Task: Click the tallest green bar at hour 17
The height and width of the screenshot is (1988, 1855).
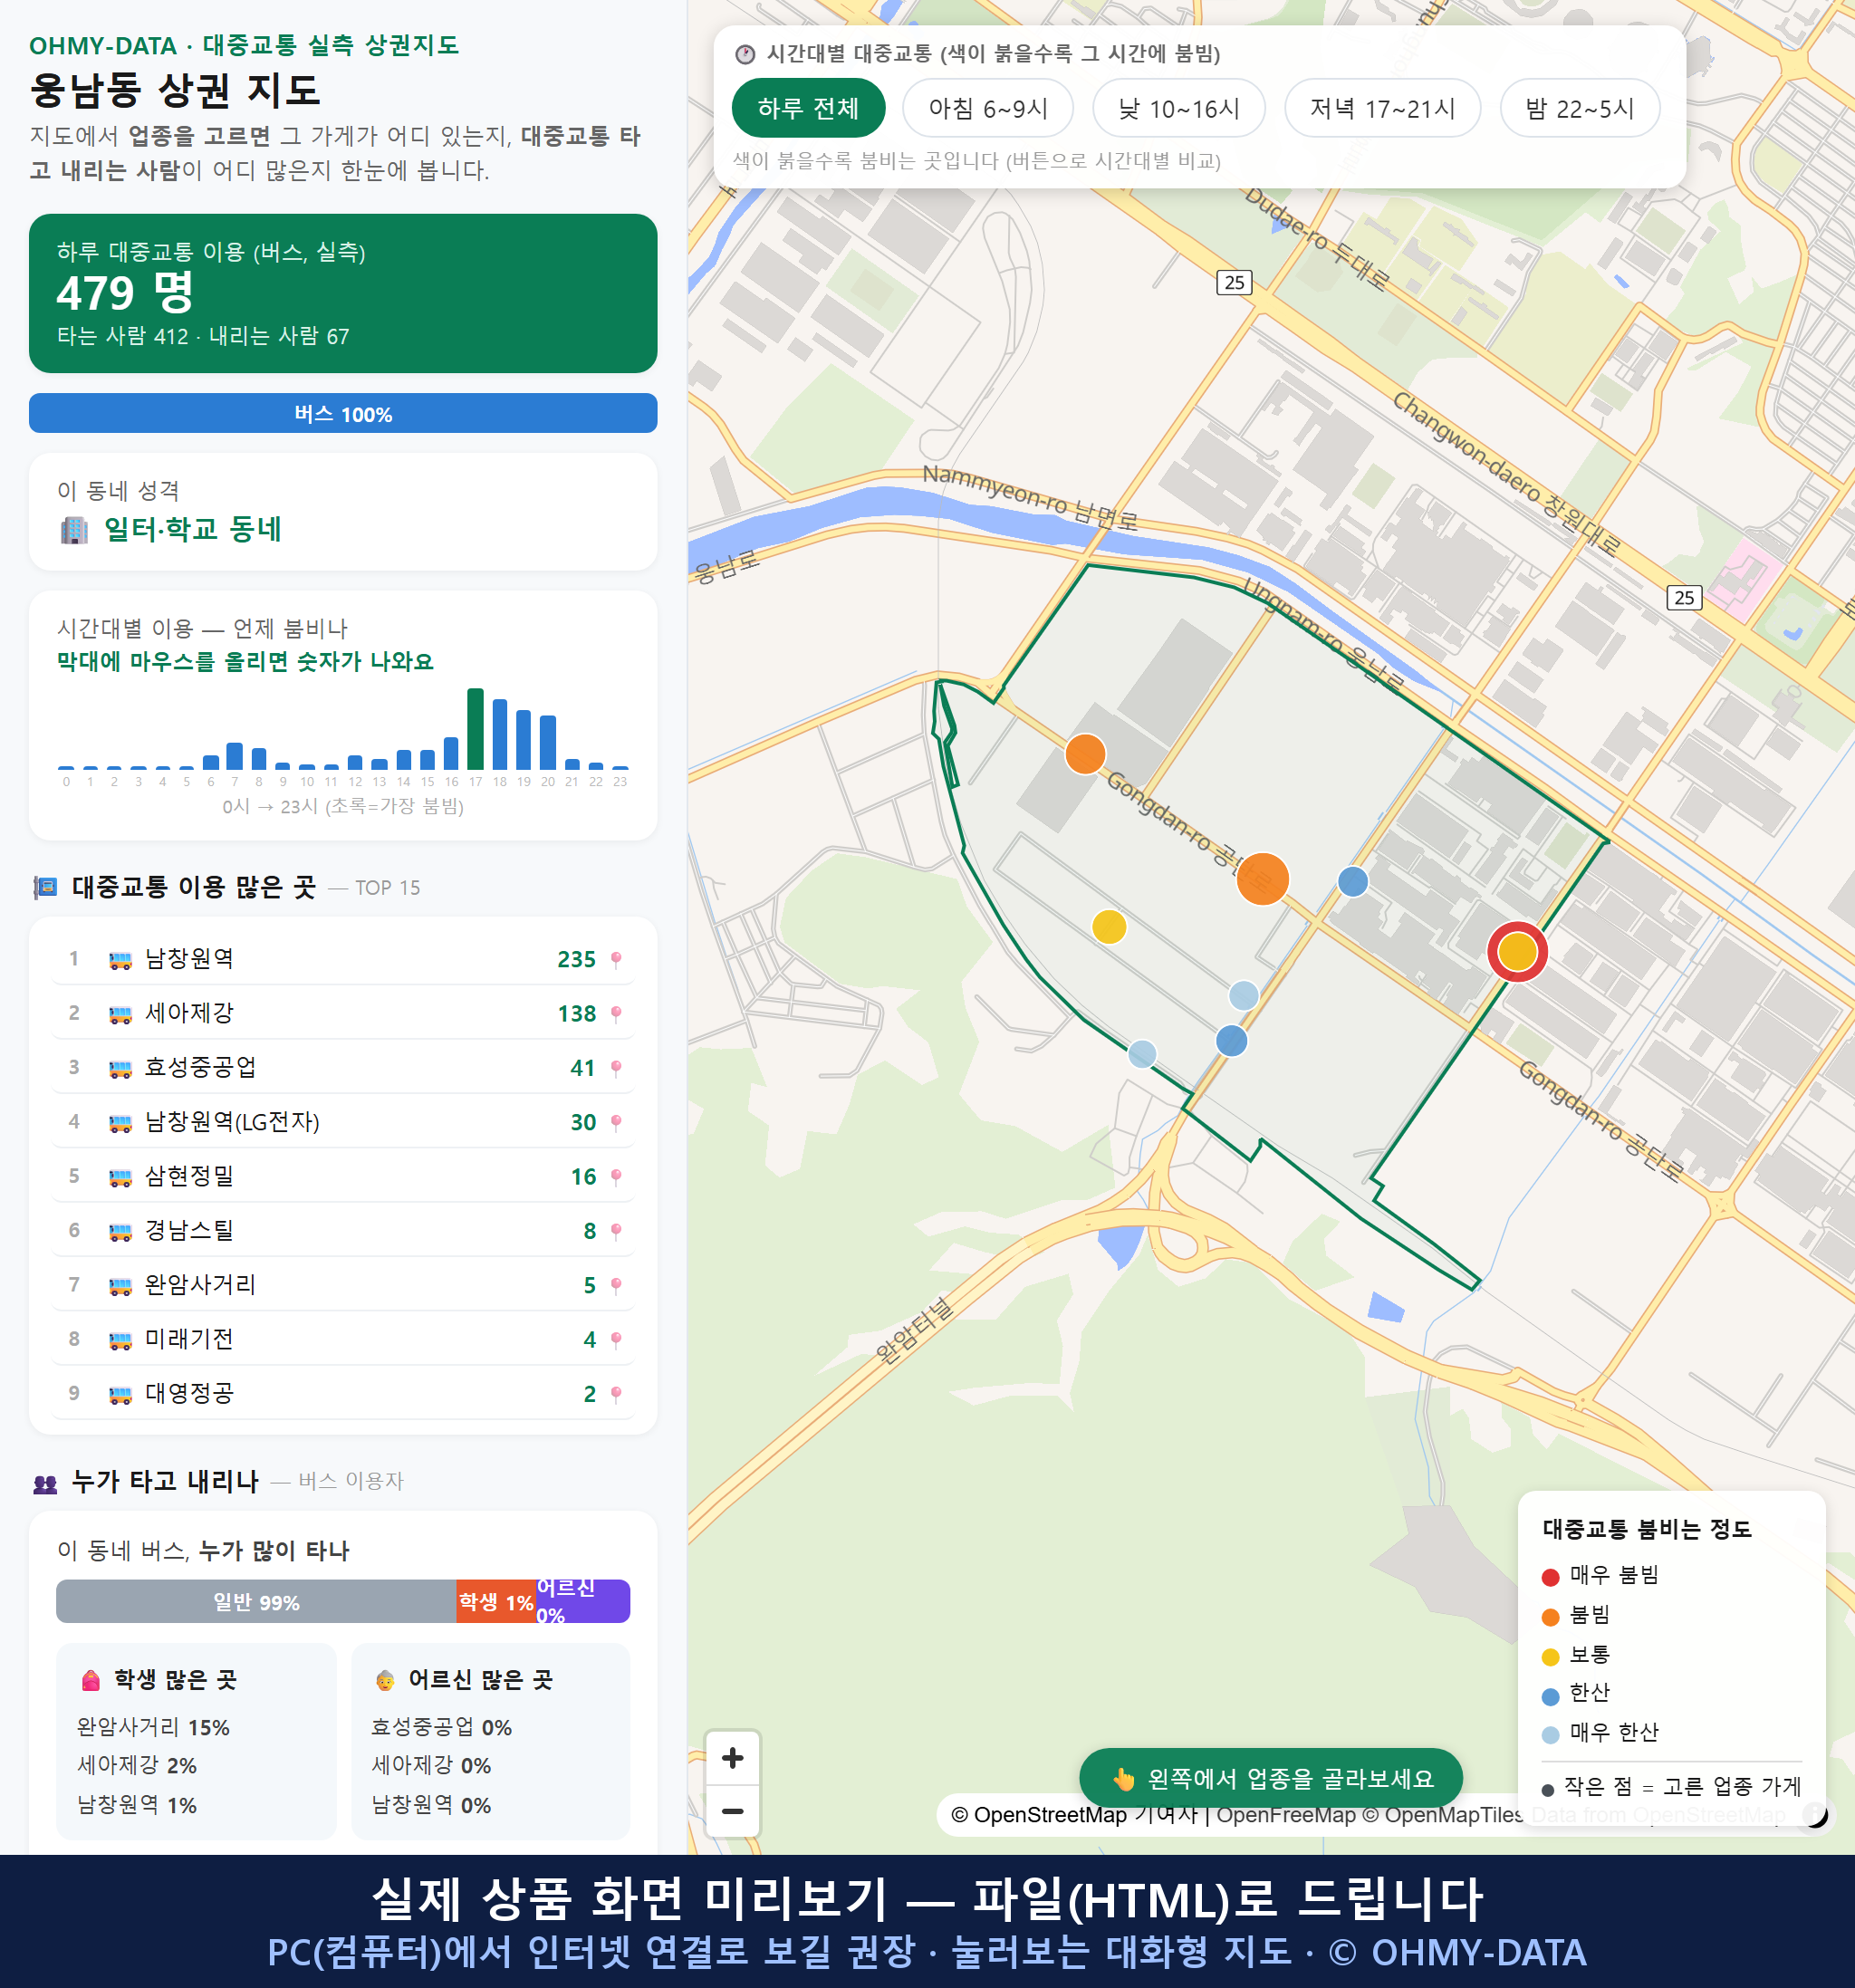Action: pos(475,728)
